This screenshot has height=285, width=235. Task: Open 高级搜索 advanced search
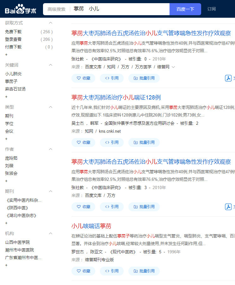point(56,9)
